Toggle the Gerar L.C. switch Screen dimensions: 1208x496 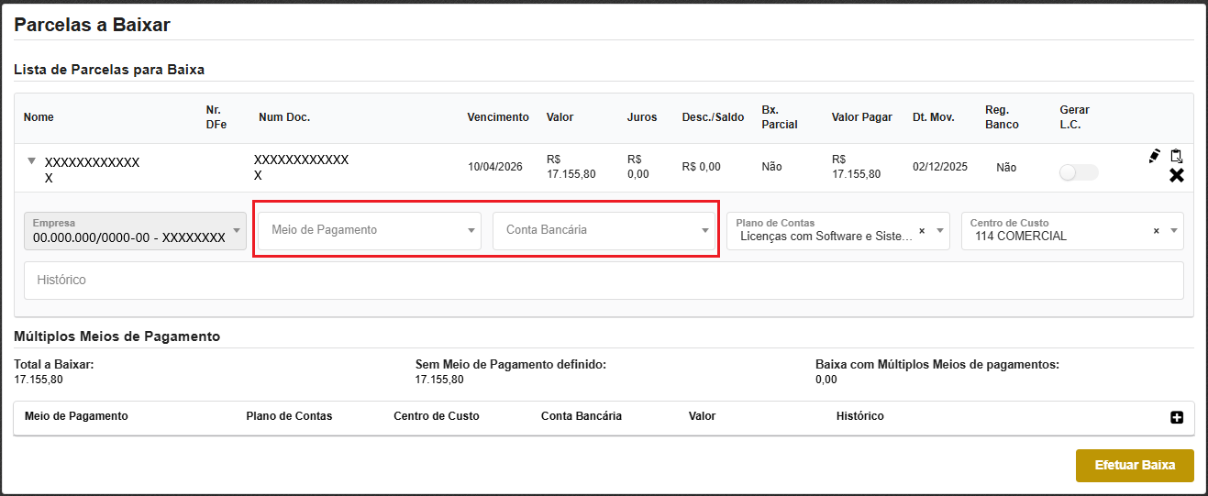click(1078, 172)
